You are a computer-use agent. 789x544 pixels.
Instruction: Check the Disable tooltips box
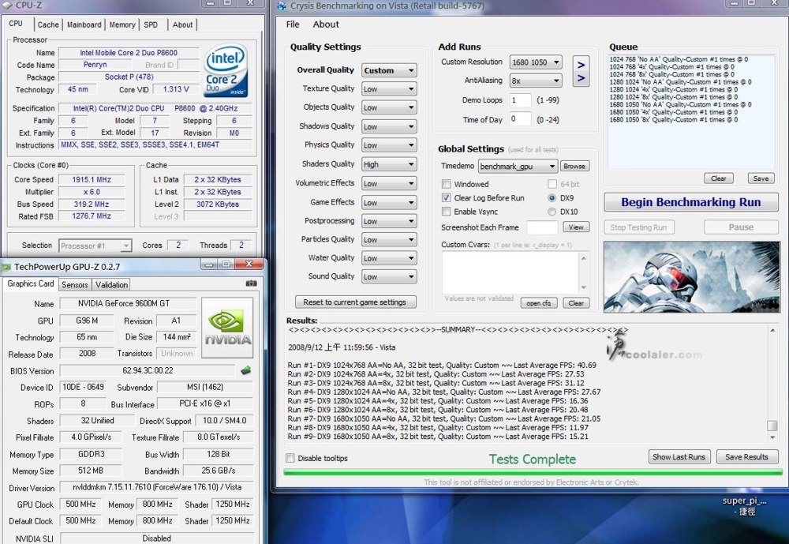[x=290, y=458]
